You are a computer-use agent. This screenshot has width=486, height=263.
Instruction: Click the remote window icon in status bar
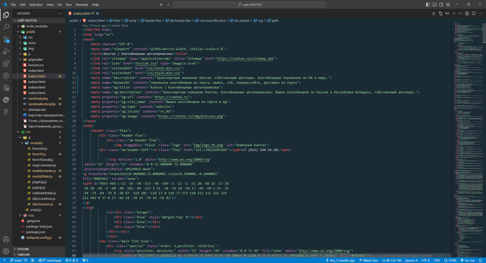point(4,260)
